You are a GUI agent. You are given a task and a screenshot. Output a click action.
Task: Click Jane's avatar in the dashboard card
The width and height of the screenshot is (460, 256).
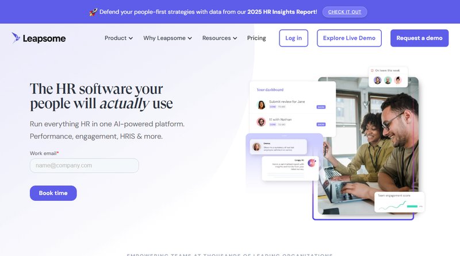pos(261,104)
